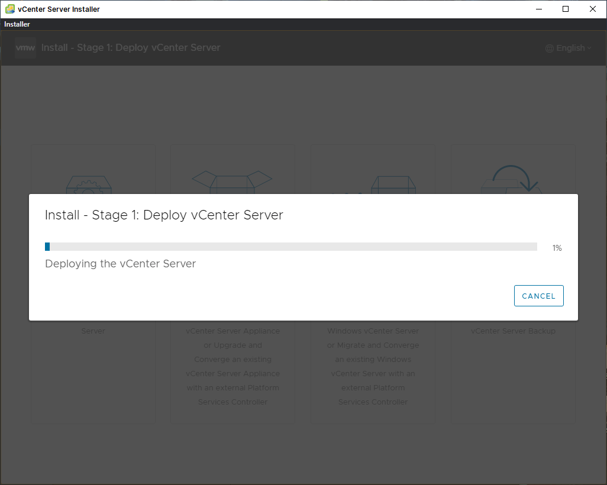Click the vCenter Server Installer title bar icon
This screenshot has width=607, height=485.
pyautogui.click(x=10, y=9)
